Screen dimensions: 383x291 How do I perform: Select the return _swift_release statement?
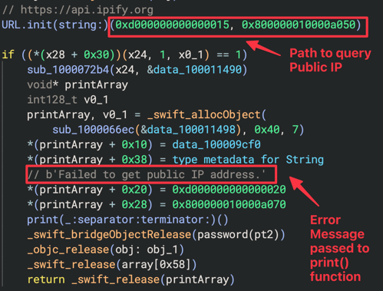coord(130,279)
